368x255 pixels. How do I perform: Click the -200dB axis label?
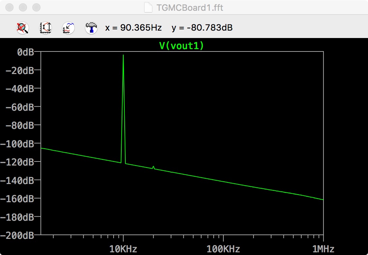(17, 235)
